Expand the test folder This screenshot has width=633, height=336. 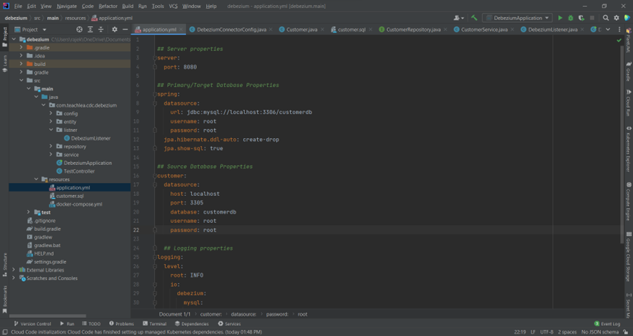(29, 212)
